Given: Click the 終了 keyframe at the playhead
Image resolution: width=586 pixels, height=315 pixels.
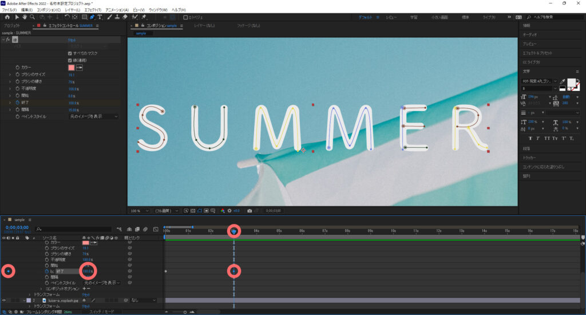Looking at the screenshot, I should (233, 270).
